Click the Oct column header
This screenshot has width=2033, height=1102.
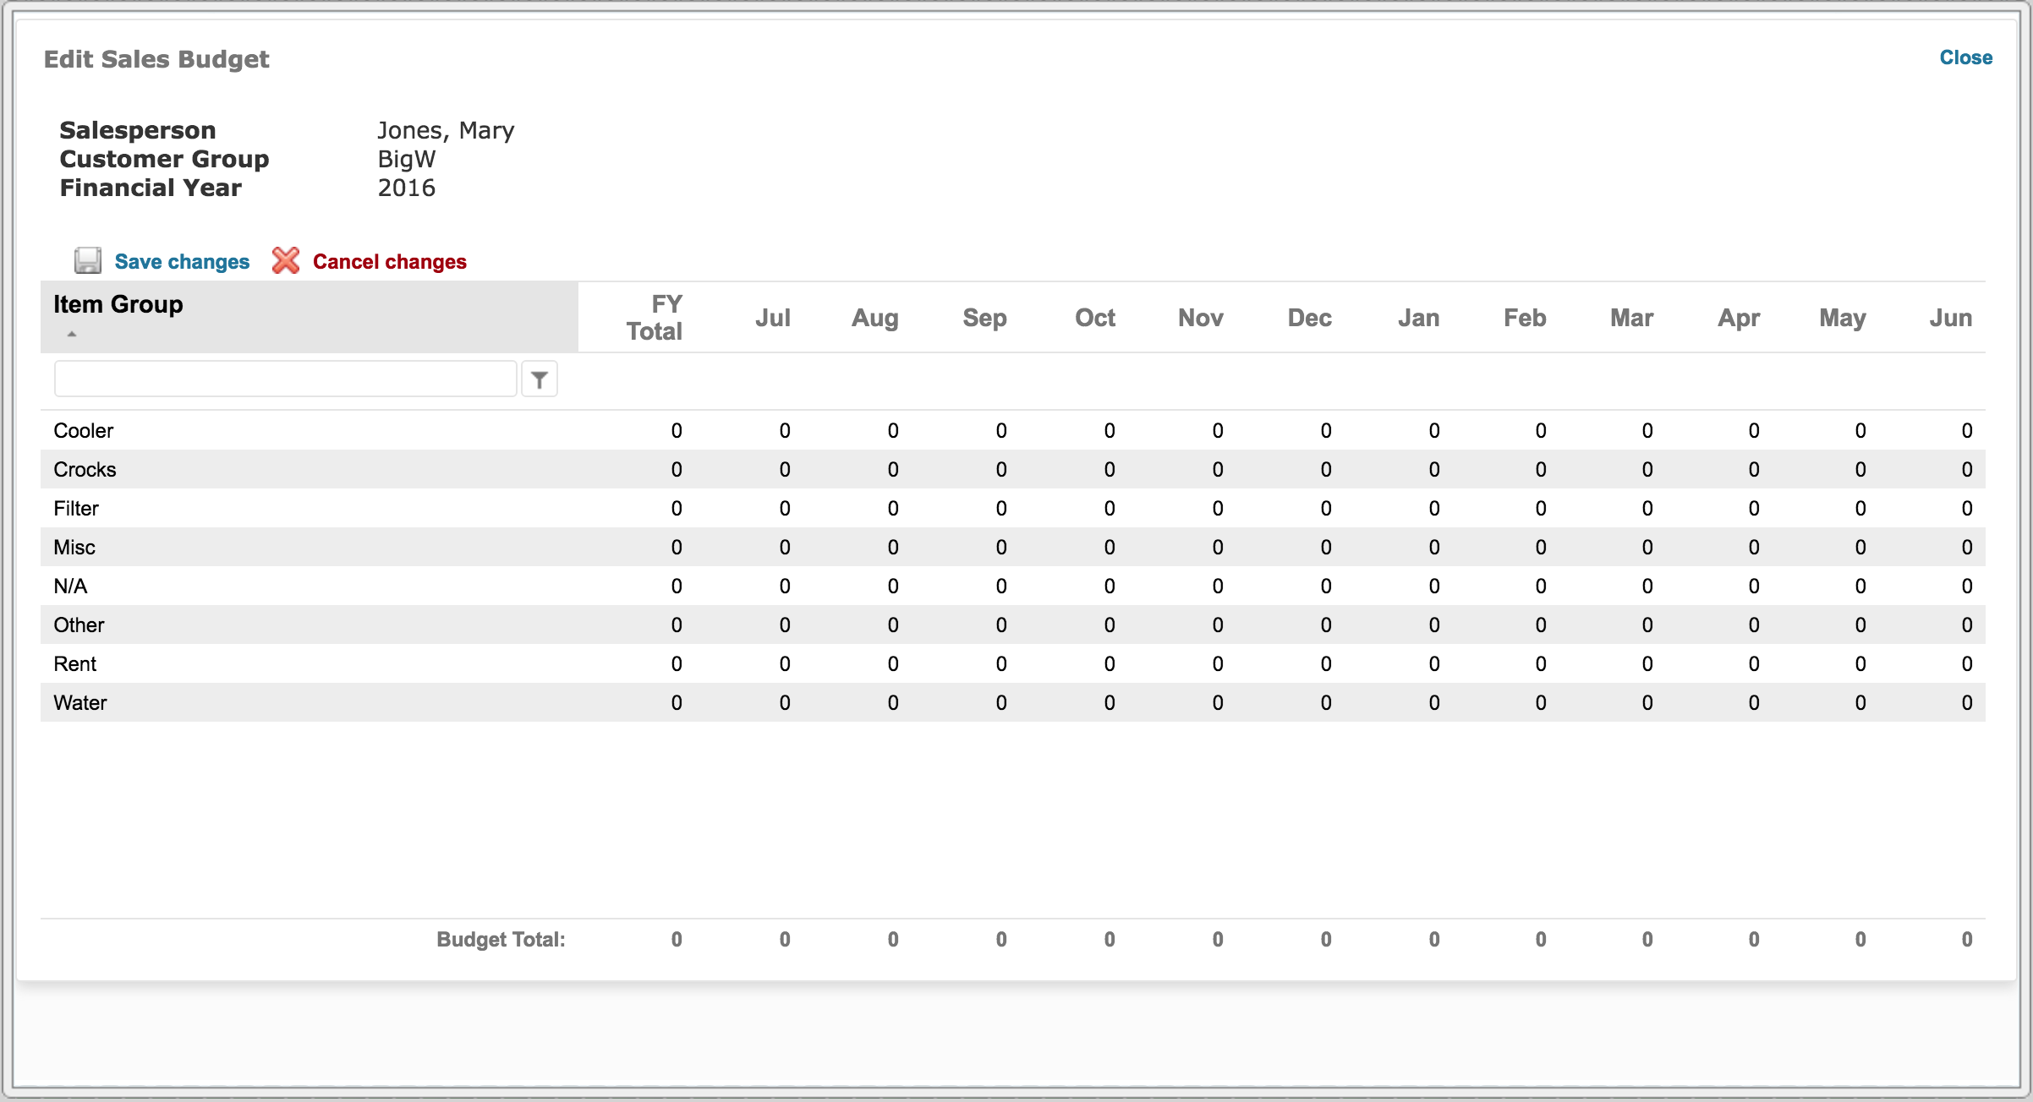coord(1095,318)
